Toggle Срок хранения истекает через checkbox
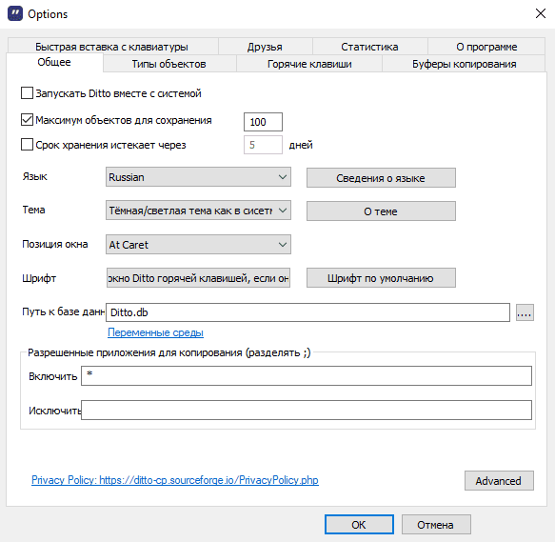The width and height of the screenshot is (555, 542). coord(27,145)
